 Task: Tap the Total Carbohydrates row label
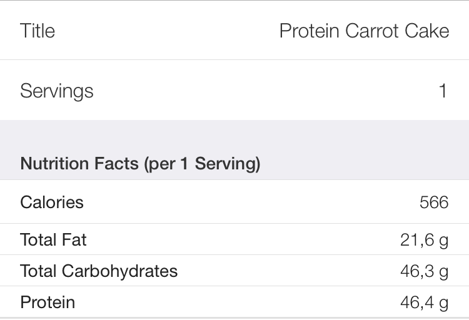(x=99, y=271)
